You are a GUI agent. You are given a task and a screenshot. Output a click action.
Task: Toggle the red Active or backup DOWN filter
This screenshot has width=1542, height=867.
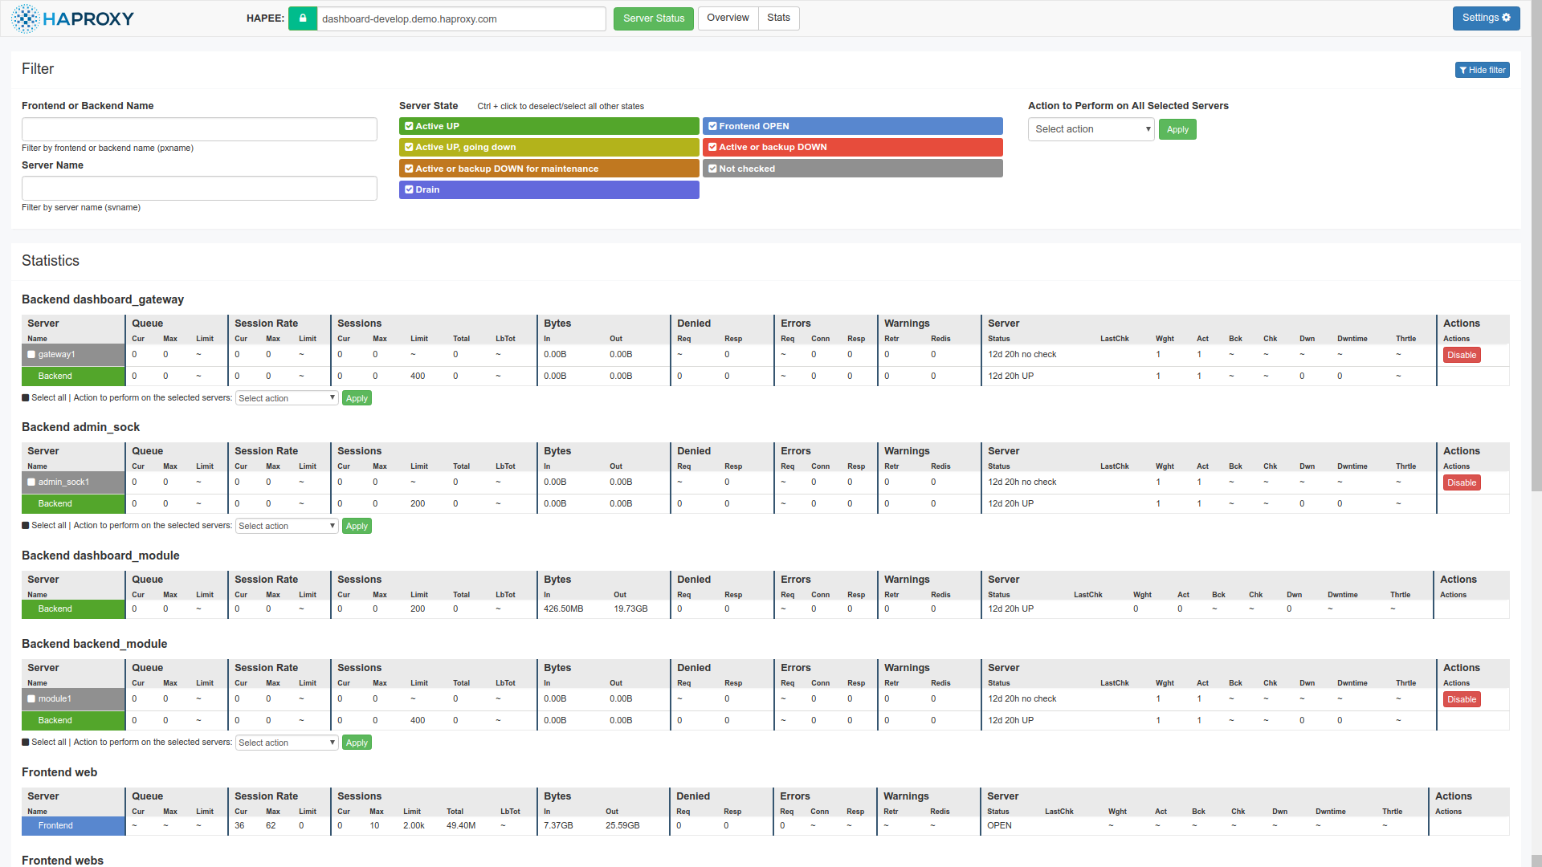coord(712,147)
